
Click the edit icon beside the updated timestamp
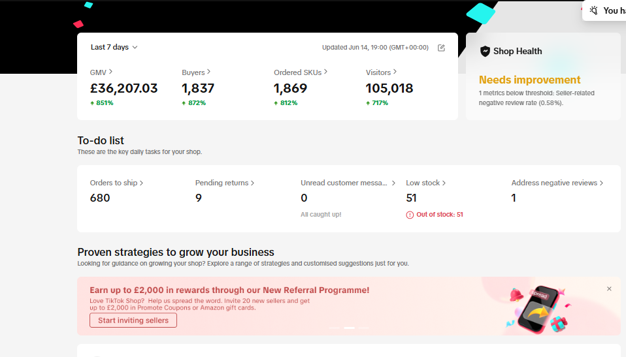click(x=441, y=48)
